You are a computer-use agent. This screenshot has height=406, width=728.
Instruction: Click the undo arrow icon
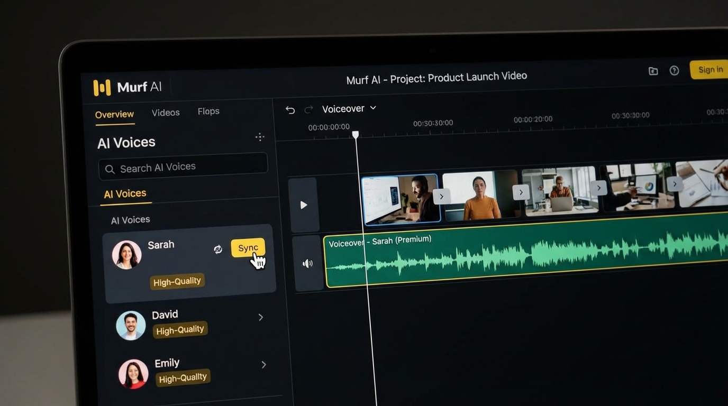tap(290, 110)
